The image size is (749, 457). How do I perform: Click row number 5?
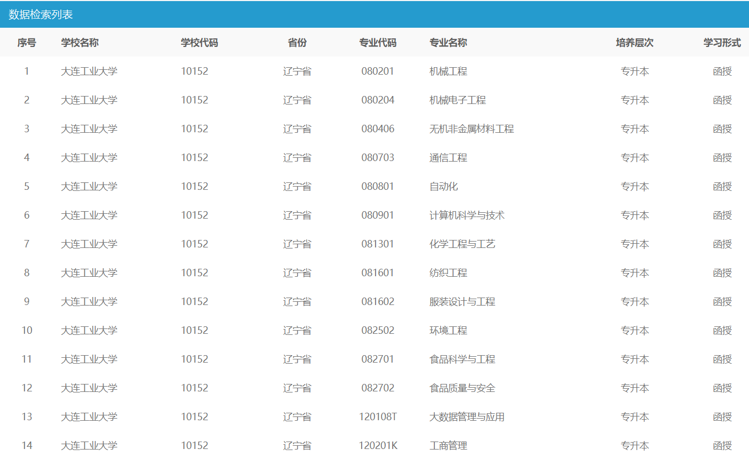click(27, 187)
